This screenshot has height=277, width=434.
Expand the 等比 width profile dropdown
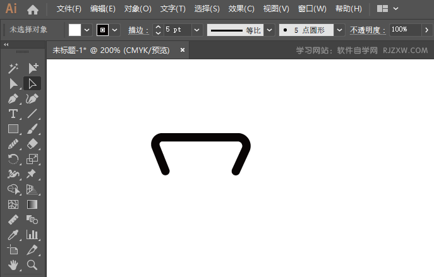coord(270,30)
